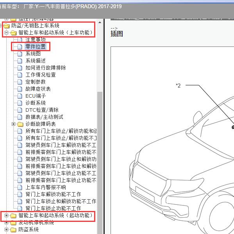Viewport: 234px width, 234px height.
Task: Click the 诊断系统 document icon
Action: point(20,103)
